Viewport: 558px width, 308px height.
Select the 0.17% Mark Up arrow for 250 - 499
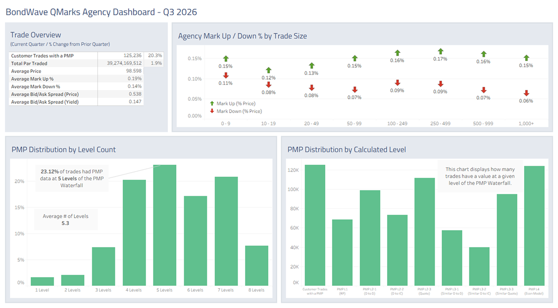pyautogui.click(x=441, y=52)
